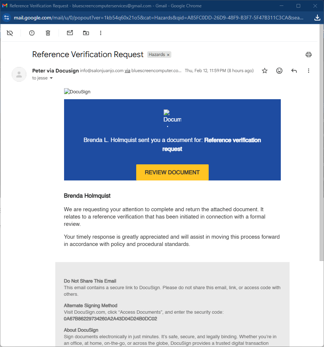The width and height of the screenshot is (324, 347).
Task: Click sender name Peter via Docusign
Action: pyautogui.click(x=55, y=71)
